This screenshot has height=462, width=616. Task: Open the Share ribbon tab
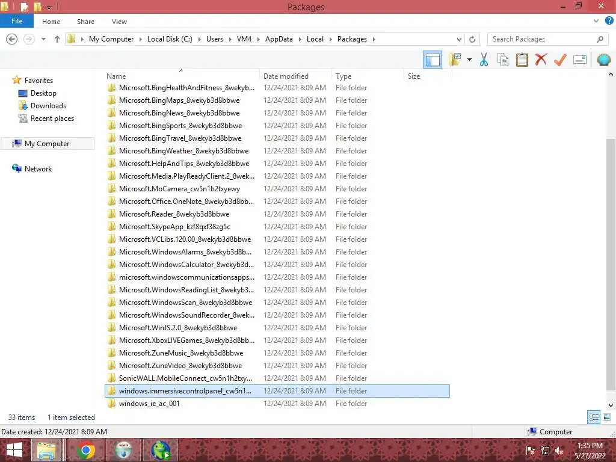(85, 22)
